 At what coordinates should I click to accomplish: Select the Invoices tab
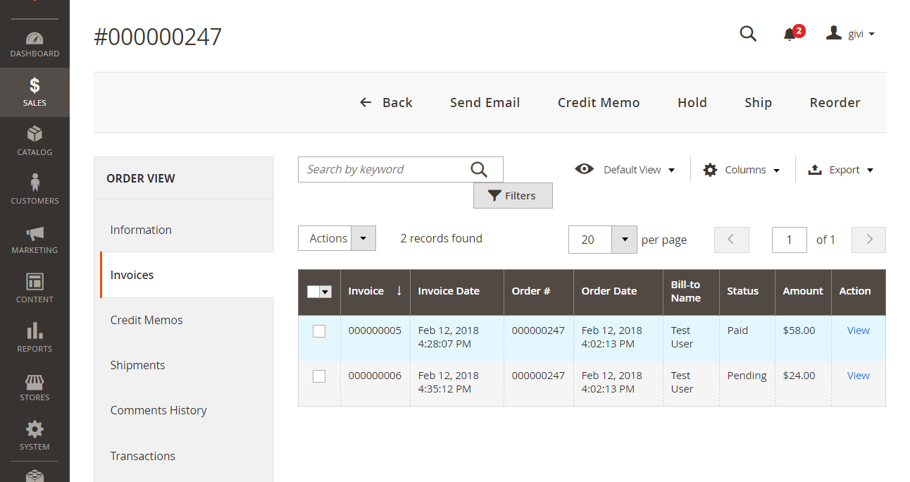(x=187, y=275)
